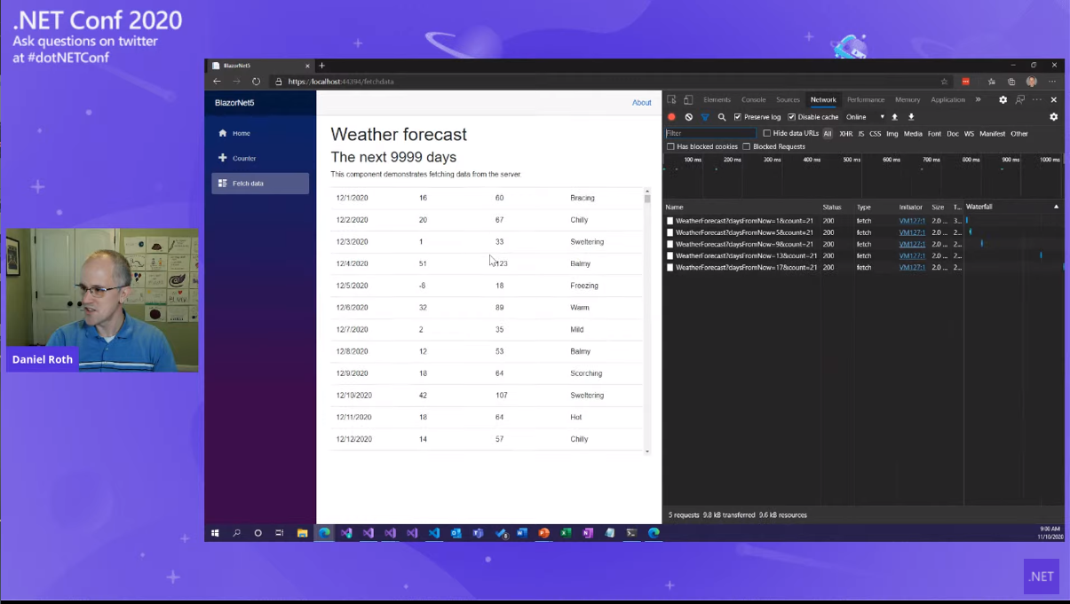The width and height of the screenshot is (1070, 604).
Task: Select the daysFromNow=17 network request row
Action: point(864,267)
